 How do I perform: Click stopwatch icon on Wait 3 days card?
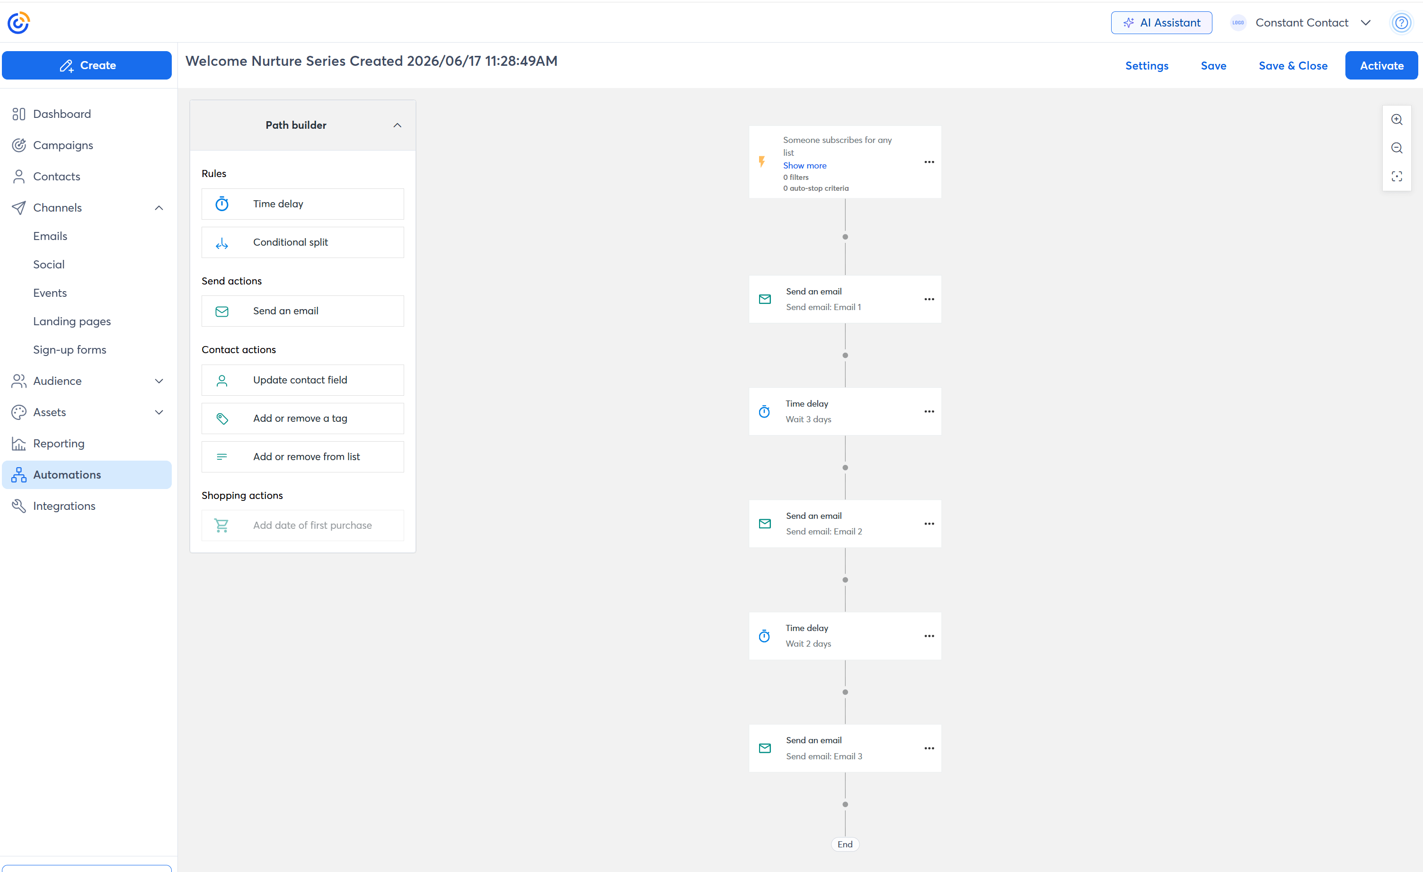tap(764, 411)
